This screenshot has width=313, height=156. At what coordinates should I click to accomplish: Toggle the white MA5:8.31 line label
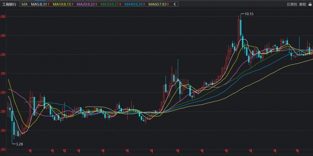40,5
